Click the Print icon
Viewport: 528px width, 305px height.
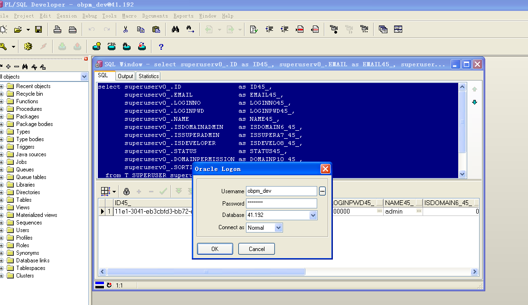coord(57,29)
